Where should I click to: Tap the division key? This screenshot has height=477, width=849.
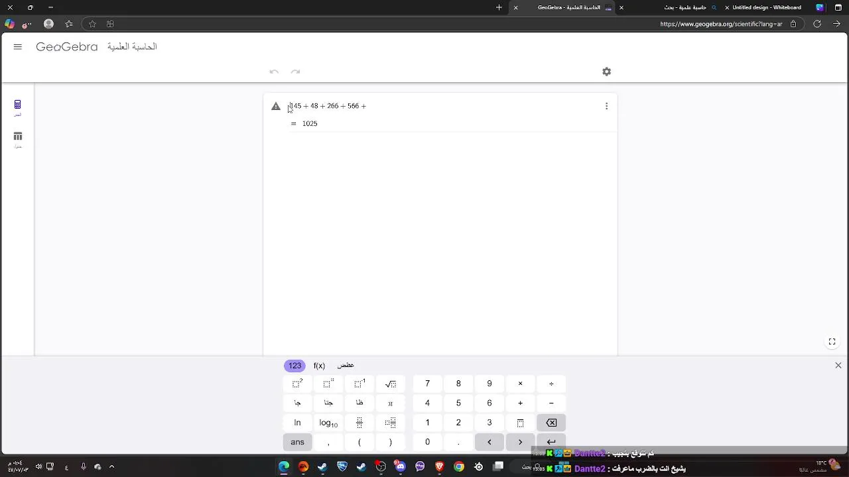[551, 384]
